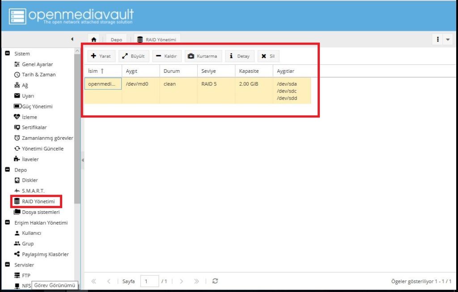The image size is (458, 292).
Task: Go to the first page
Action: click(x=94, y=281)
